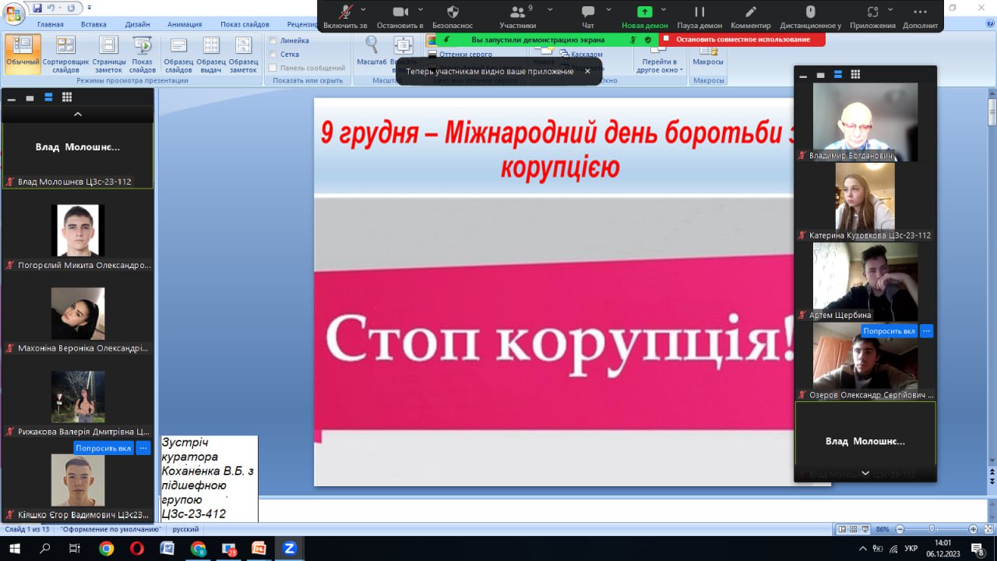Switch left video panel to grid view
Screen dimensions: 997x561
click(67, 97)
